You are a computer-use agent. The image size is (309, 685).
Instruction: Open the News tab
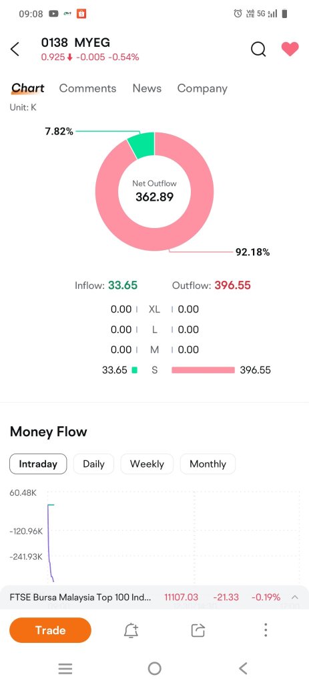click(x=147, y=88)
